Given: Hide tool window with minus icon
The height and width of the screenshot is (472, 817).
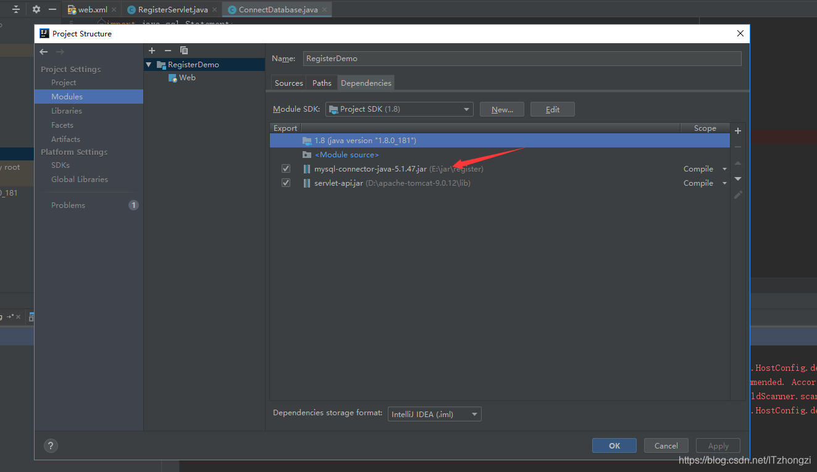Looking at the screenshot, I should coord(53,9).
